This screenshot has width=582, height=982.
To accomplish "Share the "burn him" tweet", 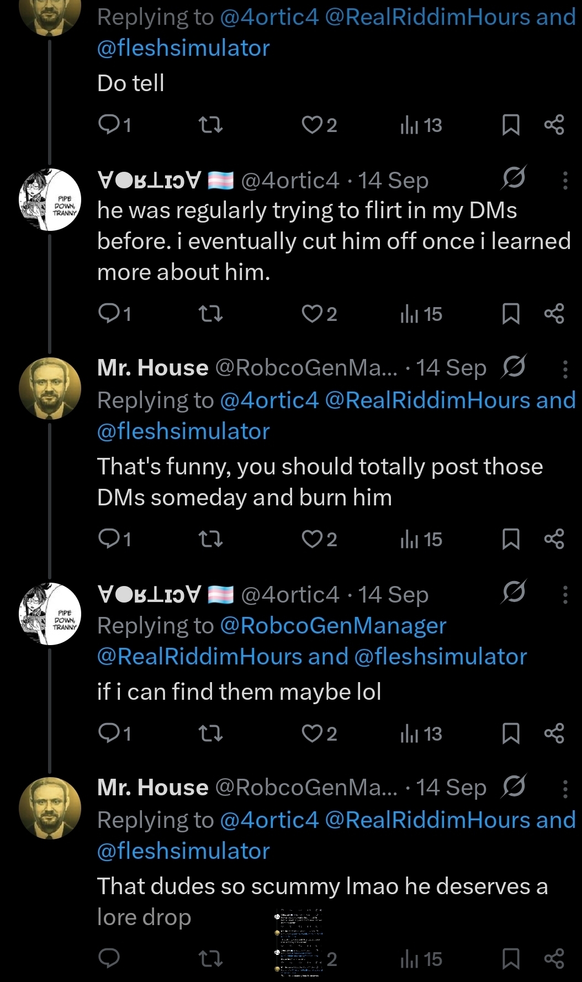I will (554, 539).
